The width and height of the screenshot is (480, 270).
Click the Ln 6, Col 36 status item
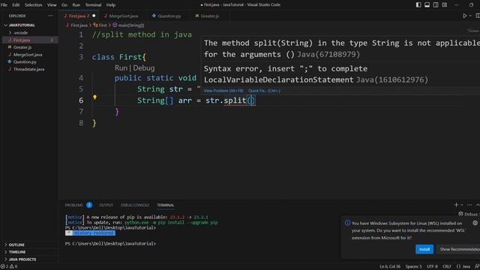390,267
